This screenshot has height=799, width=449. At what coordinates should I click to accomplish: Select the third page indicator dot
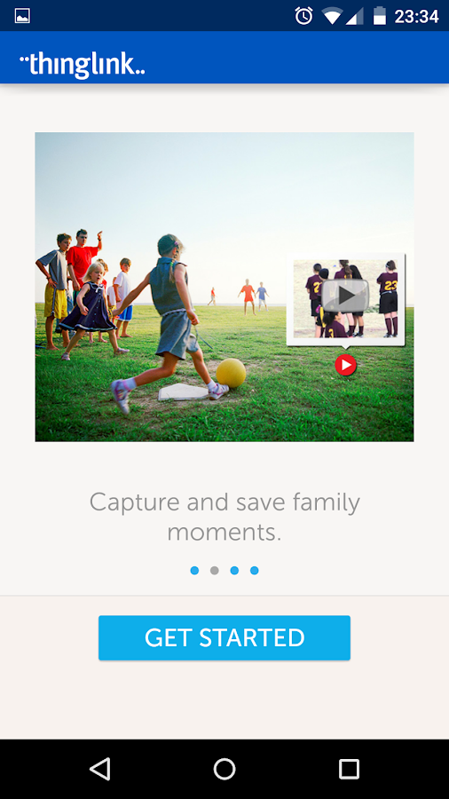click(x=234, y=570)
